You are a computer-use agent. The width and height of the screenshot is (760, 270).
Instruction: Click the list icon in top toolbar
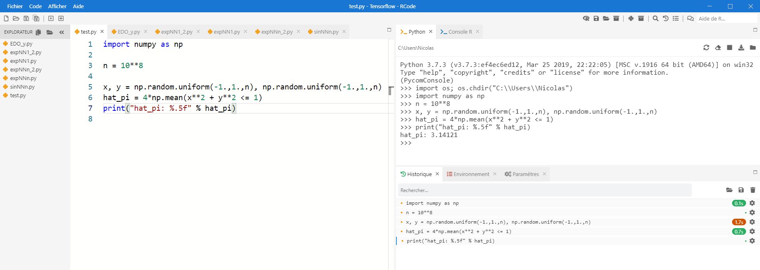(676, 18)
